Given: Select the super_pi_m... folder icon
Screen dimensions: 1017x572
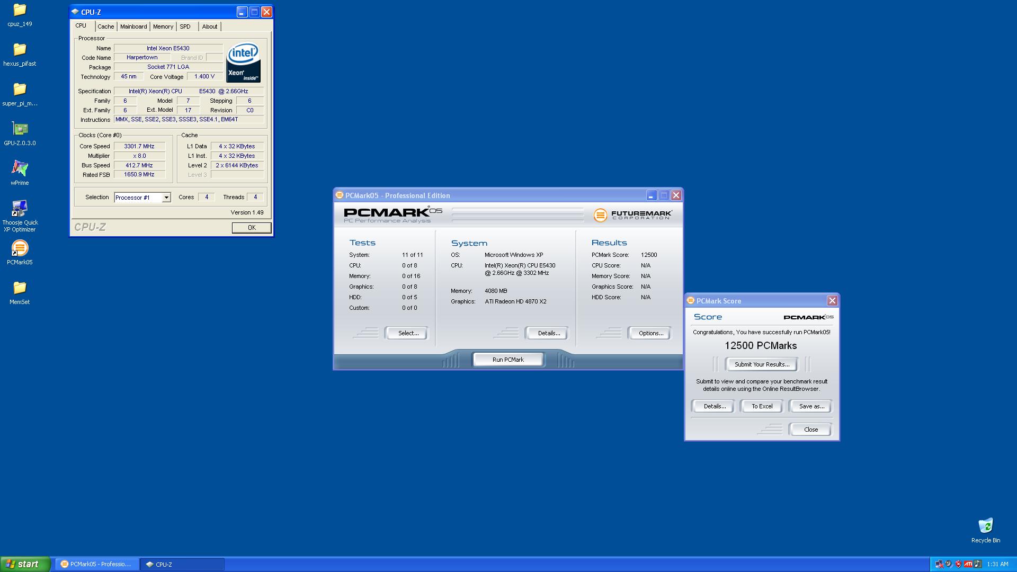Looking at the screenshot, I should click(x=20, y=94).
